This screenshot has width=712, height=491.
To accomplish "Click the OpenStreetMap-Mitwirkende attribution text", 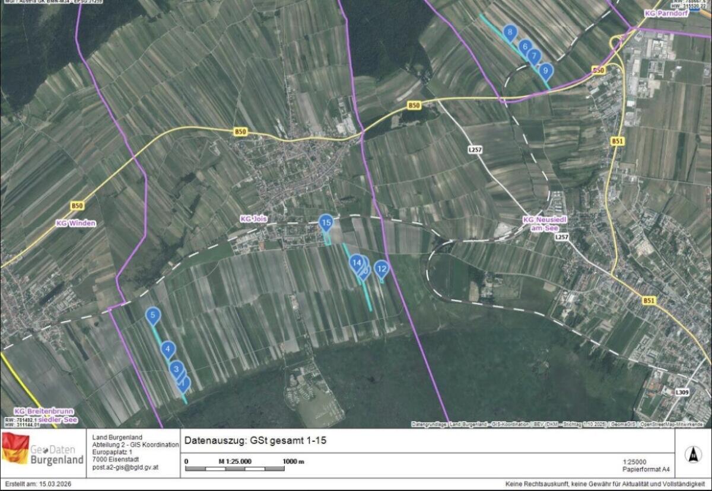I will (x=672, y=424).
